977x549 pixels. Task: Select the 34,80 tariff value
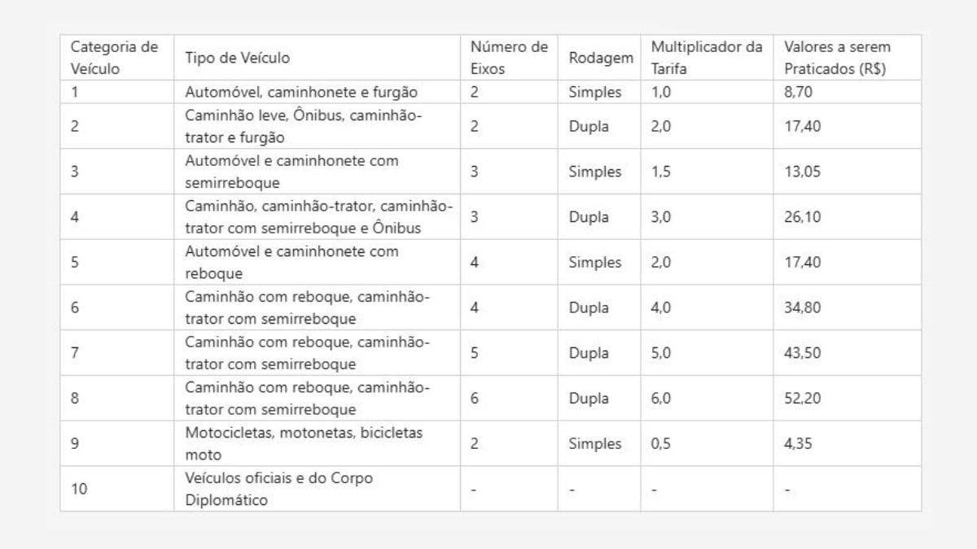[x=802, y=308]
